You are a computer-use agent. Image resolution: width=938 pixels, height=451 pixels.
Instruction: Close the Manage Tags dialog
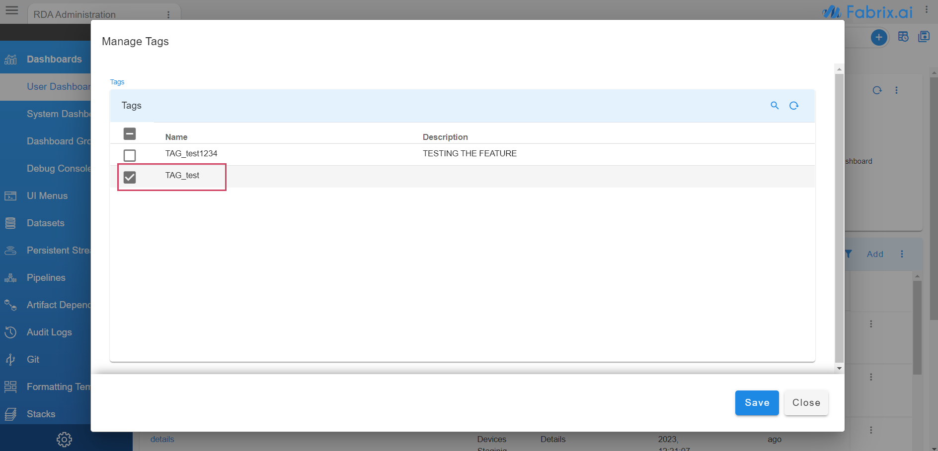tap(806, 403)
